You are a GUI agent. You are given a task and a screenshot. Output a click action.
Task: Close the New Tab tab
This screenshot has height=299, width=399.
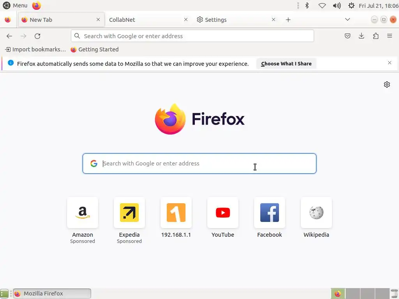coord(98,19)
